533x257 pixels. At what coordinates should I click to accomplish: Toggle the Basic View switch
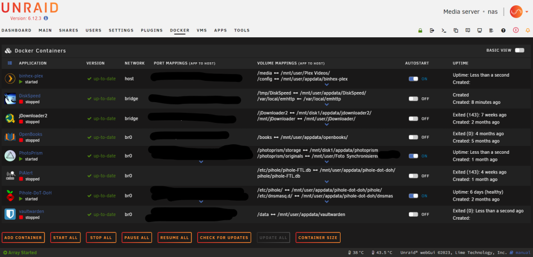[519, 50]
